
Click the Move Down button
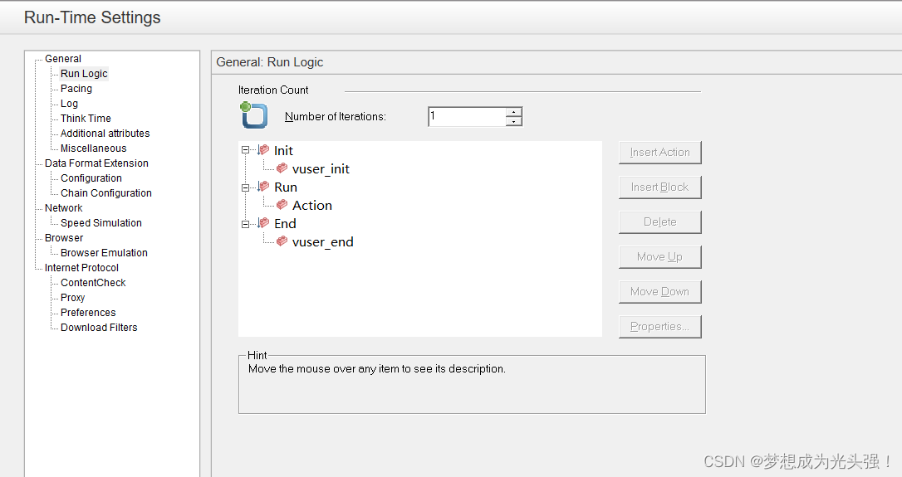tap(659, 292)
